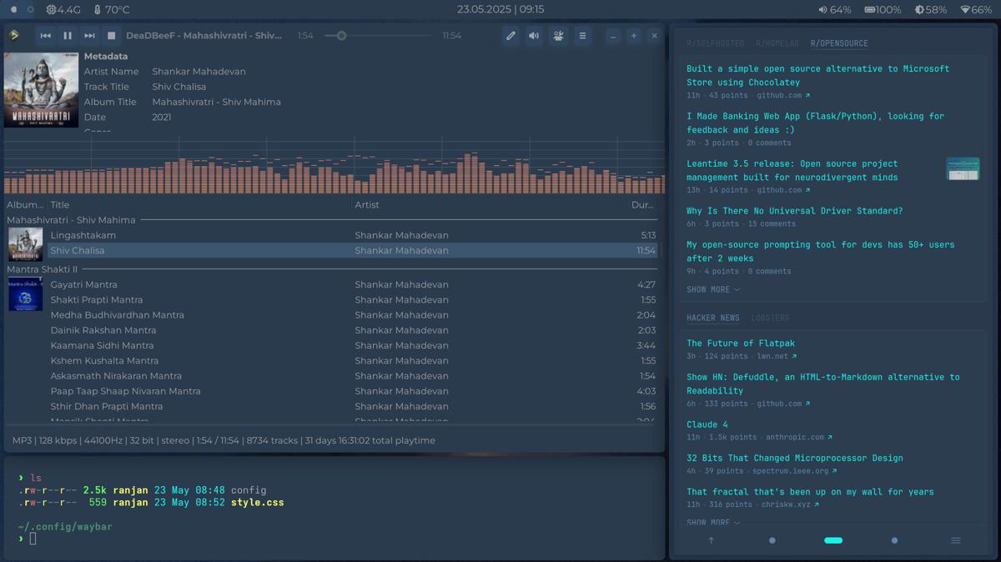
Task: Go back to the previous track
Action: pyautogui.click(x=46, y=35)
